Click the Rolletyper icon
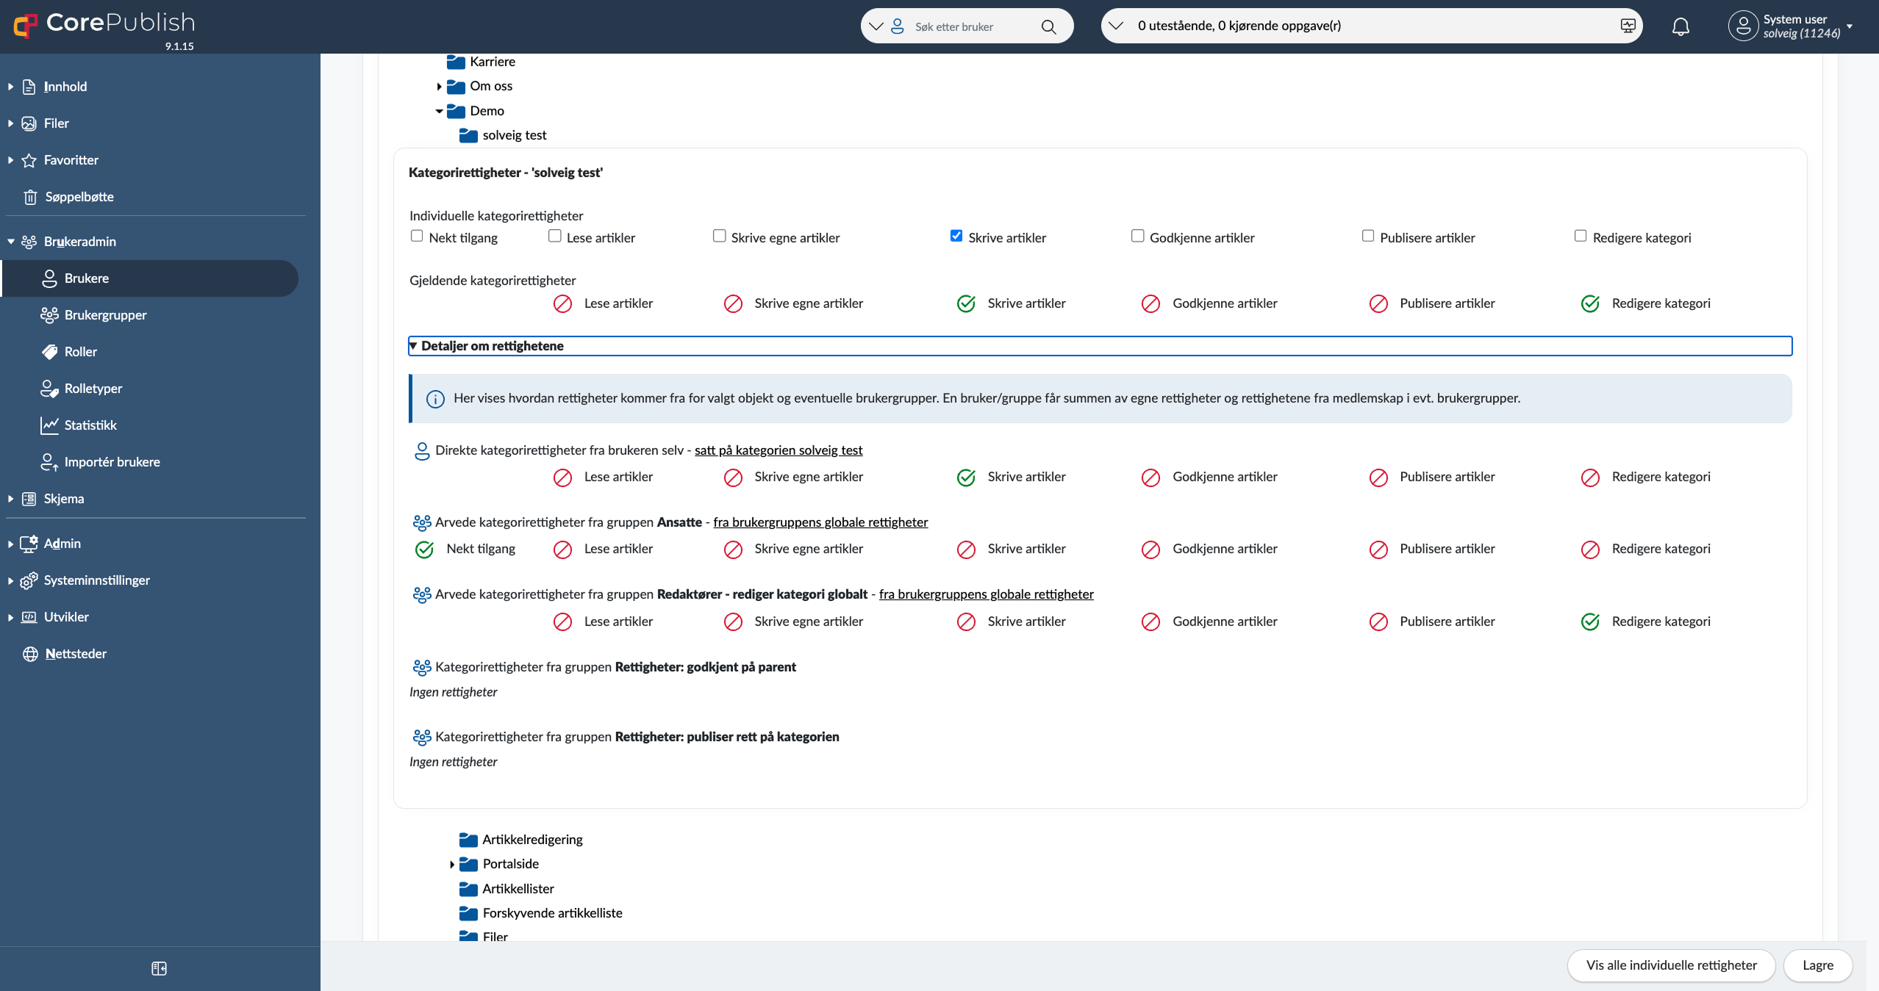This screenshot has width=1879, height=991. [49, 389]
